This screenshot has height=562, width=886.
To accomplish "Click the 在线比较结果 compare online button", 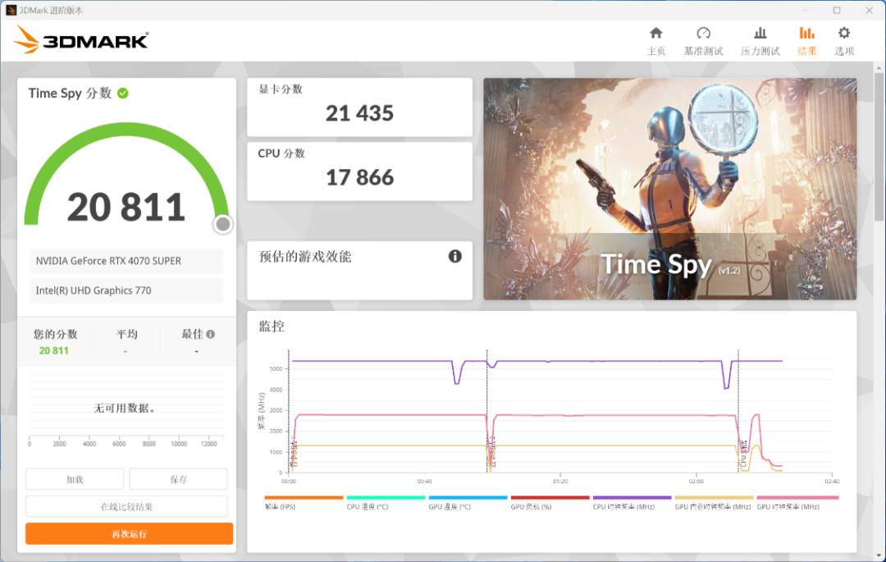I will (x=126, y=507).
